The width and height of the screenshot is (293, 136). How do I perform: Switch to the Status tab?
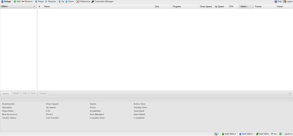click(6, 93)
